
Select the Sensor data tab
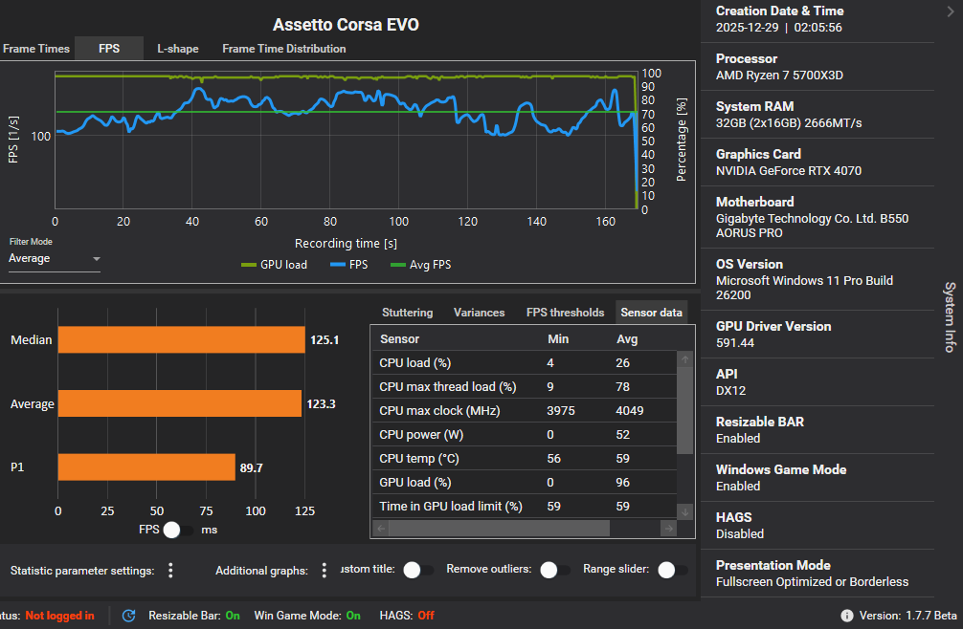point(651,313)
